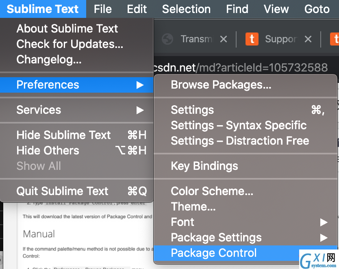Close the Transmi browser tab
The image size is (339, 269).
click(x=224, y=39)
